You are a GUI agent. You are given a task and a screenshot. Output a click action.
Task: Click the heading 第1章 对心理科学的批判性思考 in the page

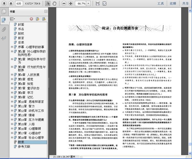pyautogui.click(x=88, y=95)
